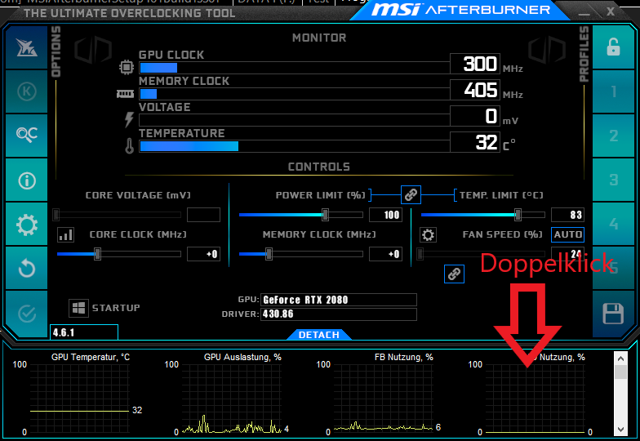Click the temp limit value field 83

coord(568,215)
